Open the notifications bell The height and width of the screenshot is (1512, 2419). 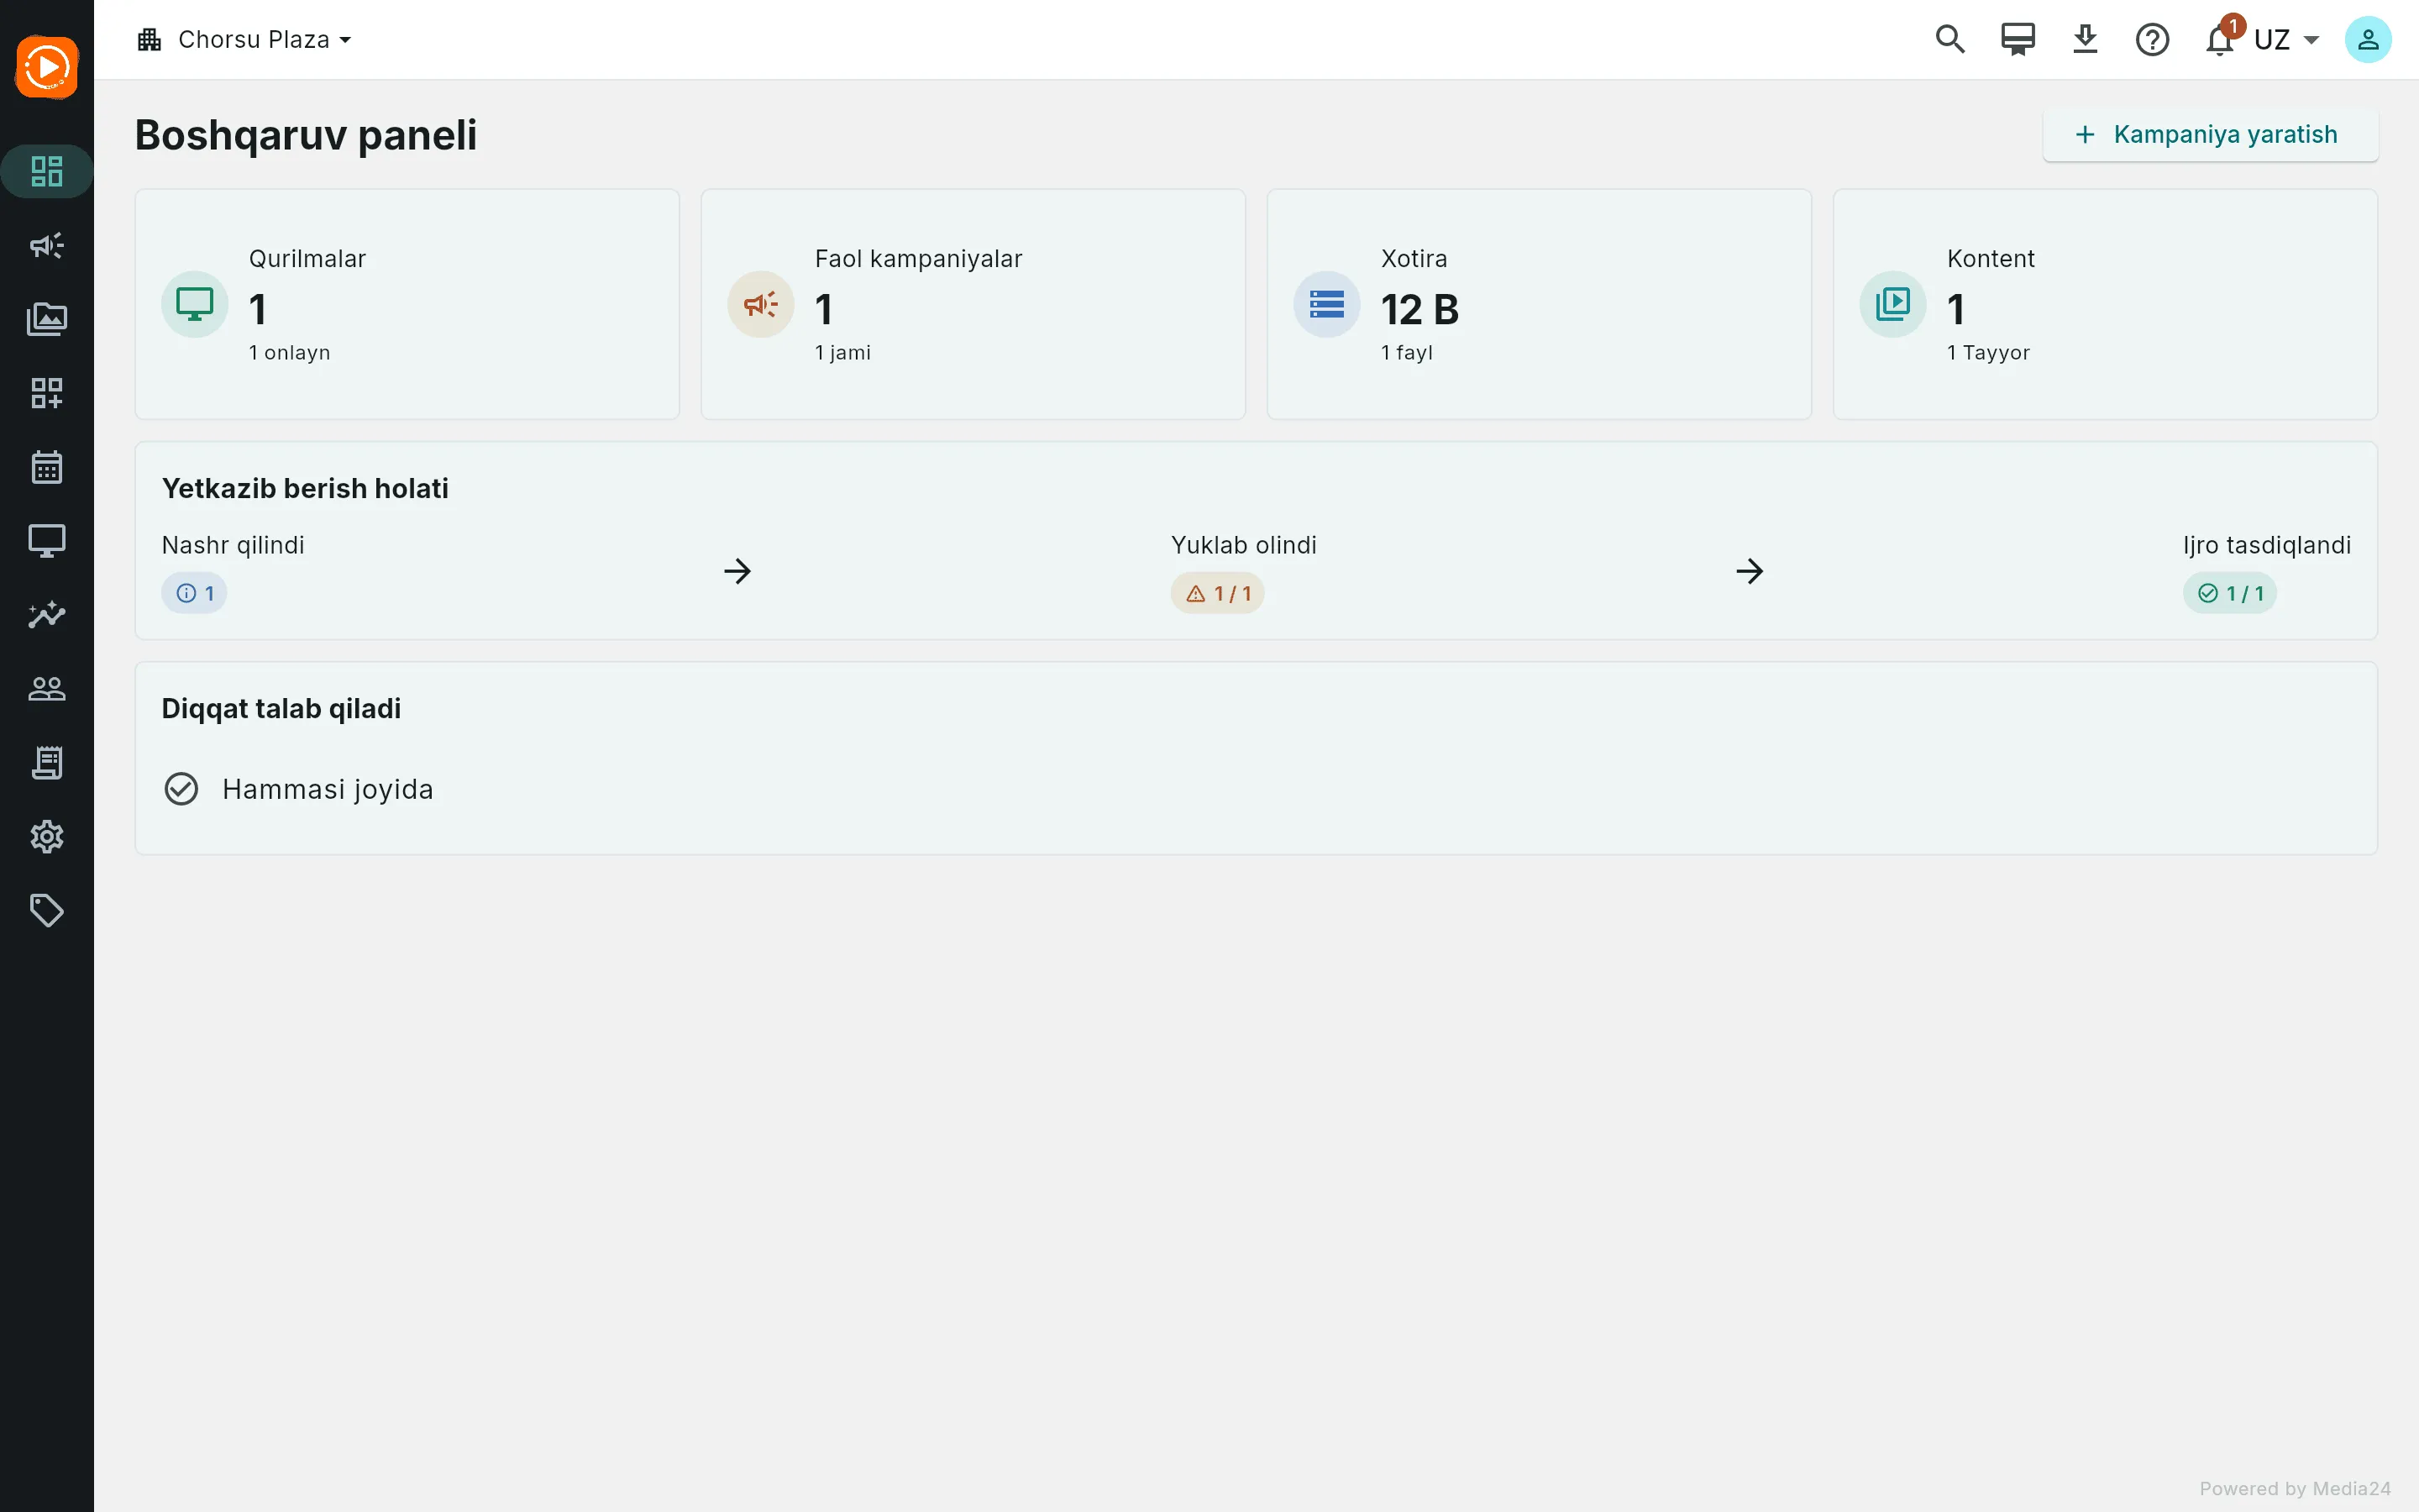[2219, 40]
